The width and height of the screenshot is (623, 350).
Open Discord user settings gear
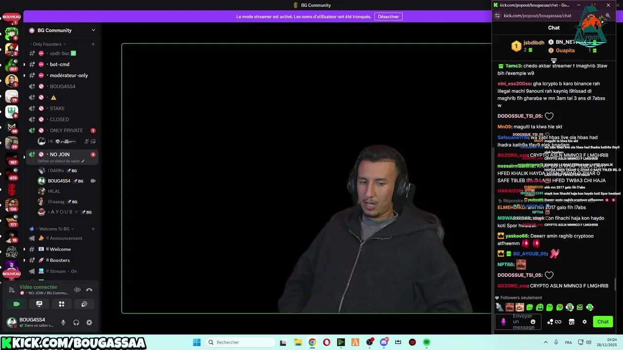[x=89, y=322]
